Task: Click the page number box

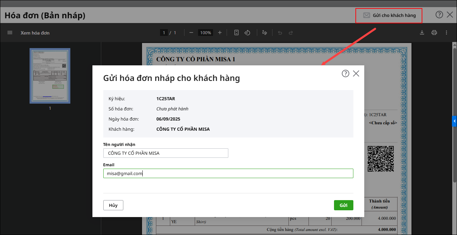Action: coord(164,33)
